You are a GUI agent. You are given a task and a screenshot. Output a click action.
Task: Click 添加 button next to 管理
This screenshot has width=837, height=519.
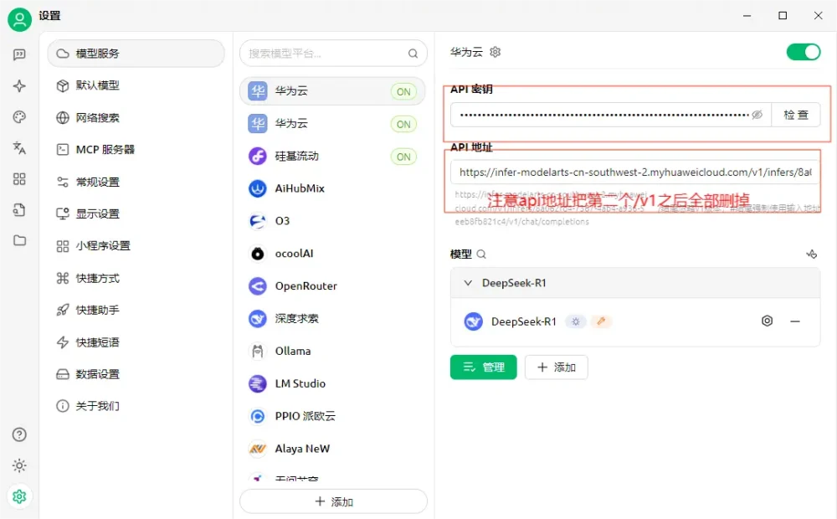(x=557, y=367)
